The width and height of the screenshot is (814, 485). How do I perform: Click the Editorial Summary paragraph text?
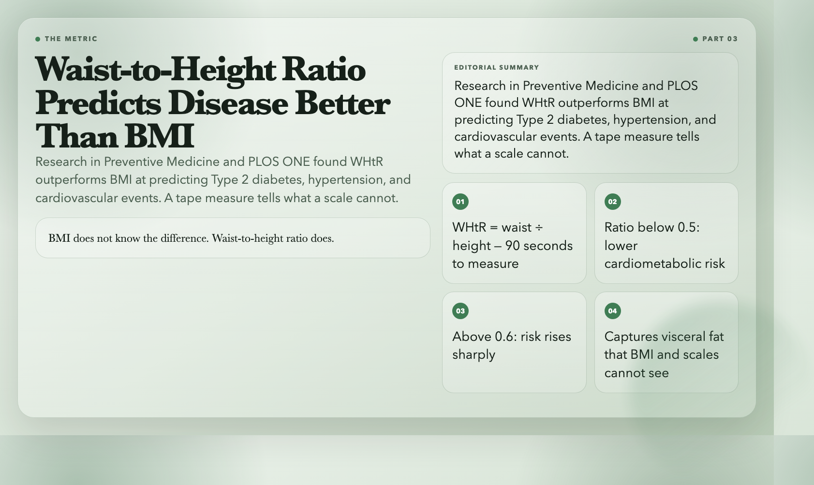point(585,119)
